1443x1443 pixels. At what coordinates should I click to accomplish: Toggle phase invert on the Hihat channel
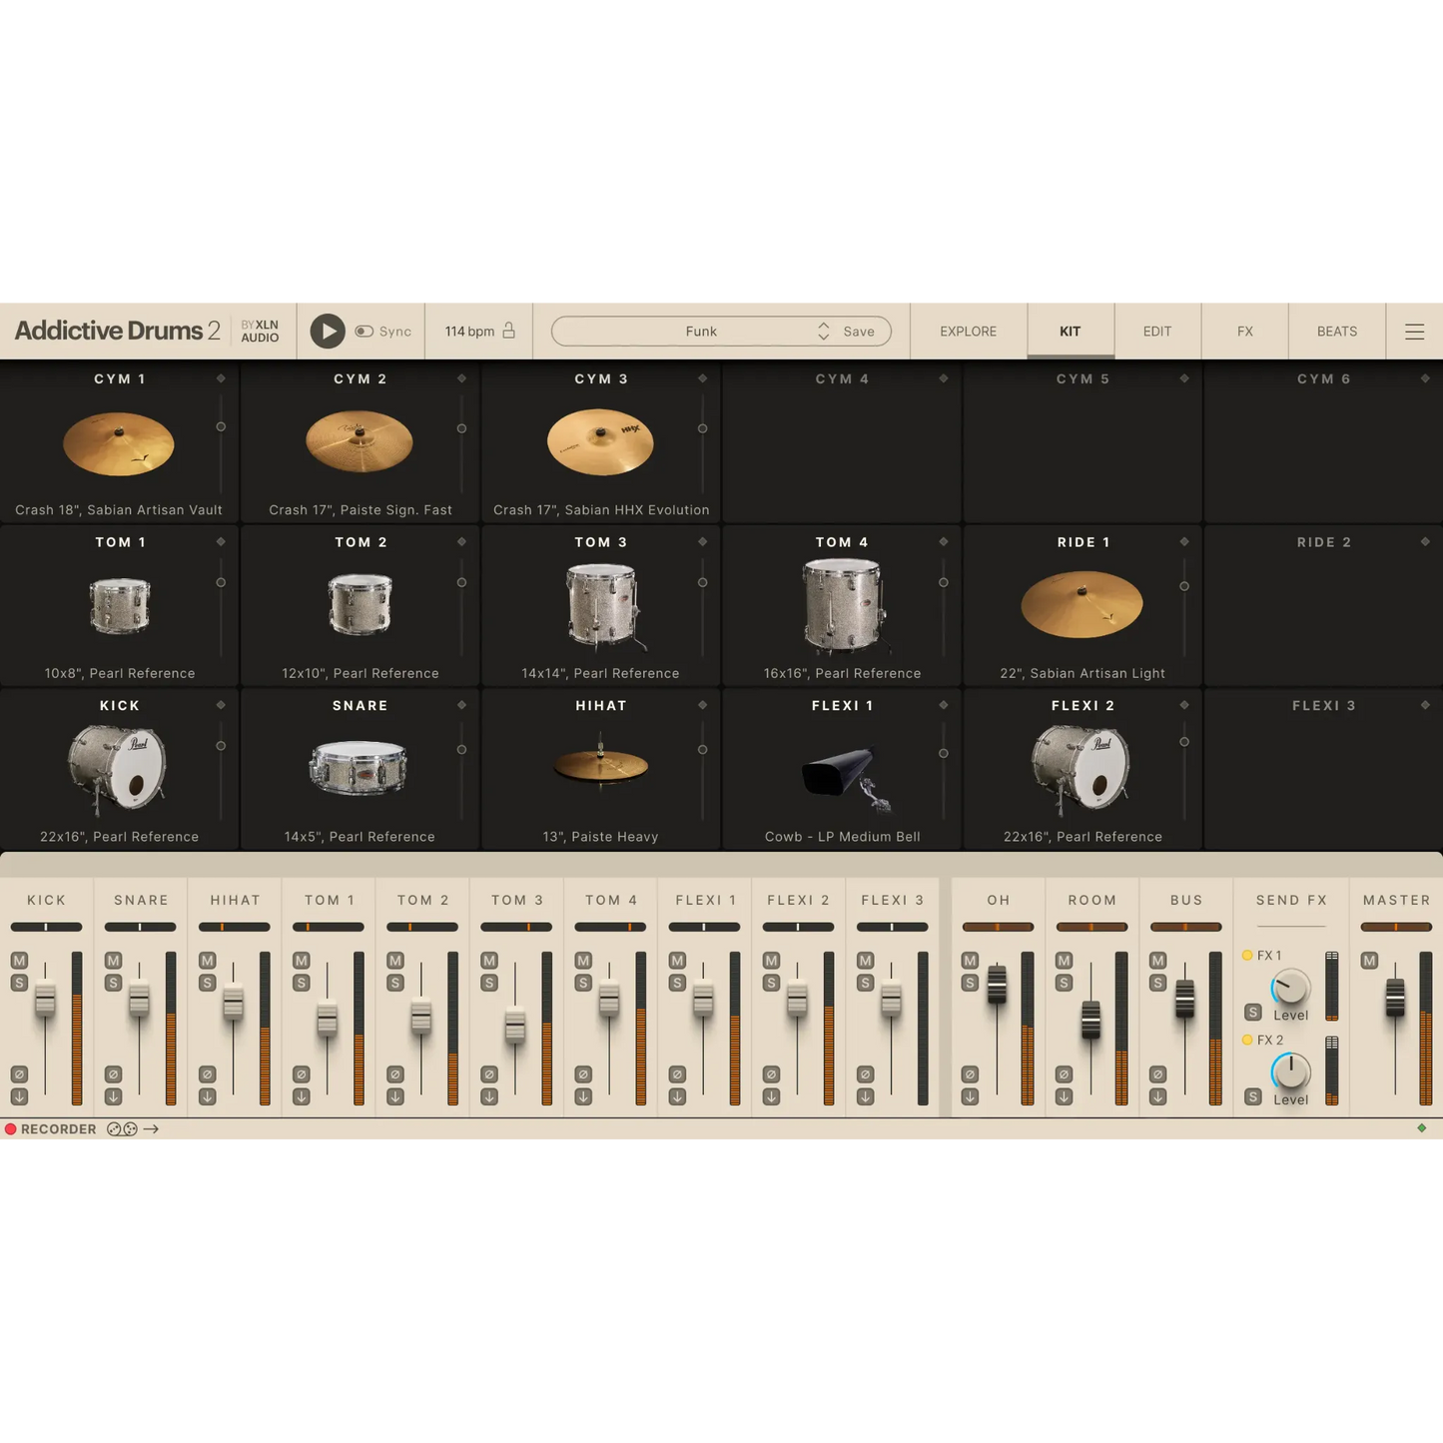[x=206, y=1074]
